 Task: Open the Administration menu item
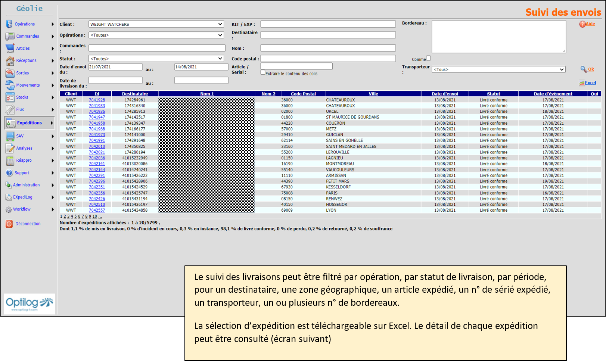click(26, 185)
